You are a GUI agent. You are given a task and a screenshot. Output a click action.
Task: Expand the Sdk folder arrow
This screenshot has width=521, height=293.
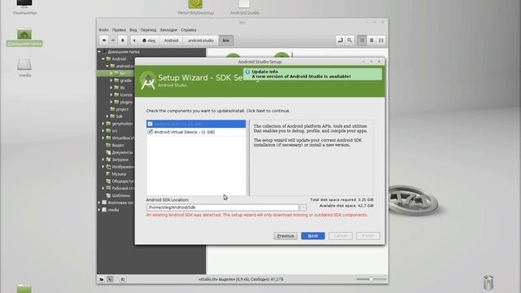pos(107,116)
